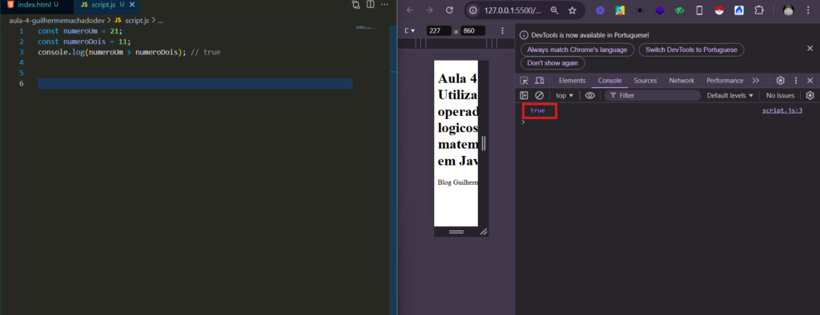Open the purple diamond extension icon
Image resolution: width=820 pixels, height=315 pixels.
point(660,10)
